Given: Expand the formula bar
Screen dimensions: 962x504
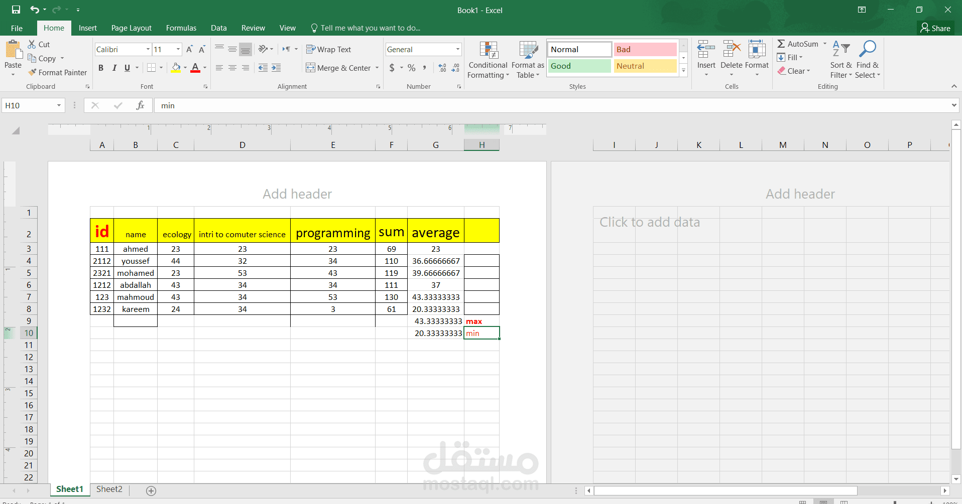Looking at the screenshot, I should tap(954, 105).
